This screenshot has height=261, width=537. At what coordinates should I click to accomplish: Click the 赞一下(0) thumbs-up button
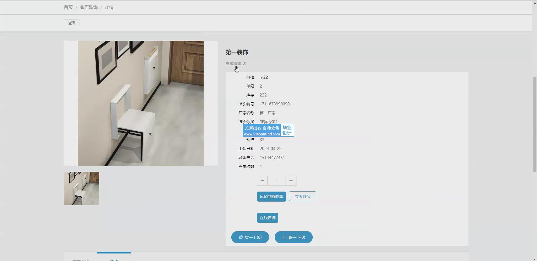click(x=250, y=237)
